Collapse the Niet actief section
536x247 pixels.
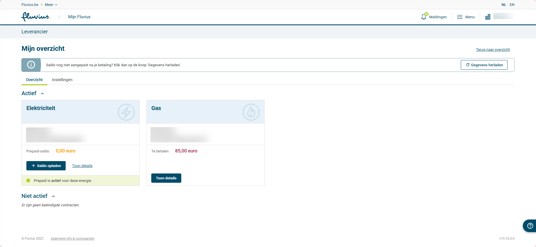click(53, 196)
